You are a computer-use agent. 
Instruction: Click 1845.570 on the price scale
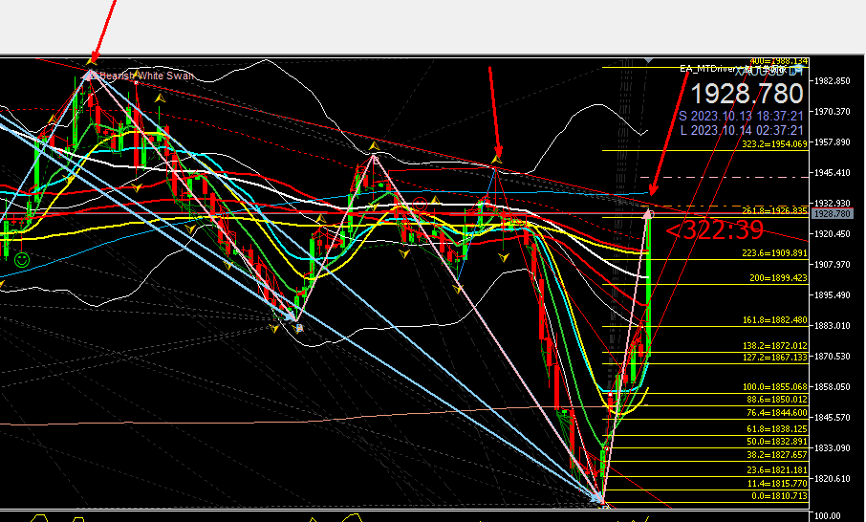[x=833, y=417]
